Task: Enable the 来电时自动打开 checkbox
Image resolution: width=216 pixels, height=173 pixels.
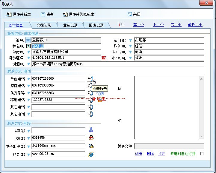Action: tap(202, 154)
